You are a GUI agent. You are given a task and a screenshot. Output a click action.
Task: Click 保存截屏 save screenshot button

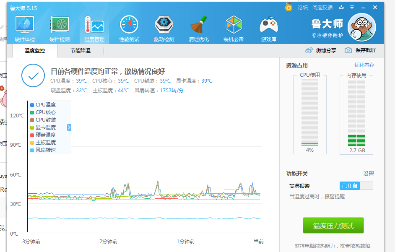pyautogui.click(x=365, y=50)
